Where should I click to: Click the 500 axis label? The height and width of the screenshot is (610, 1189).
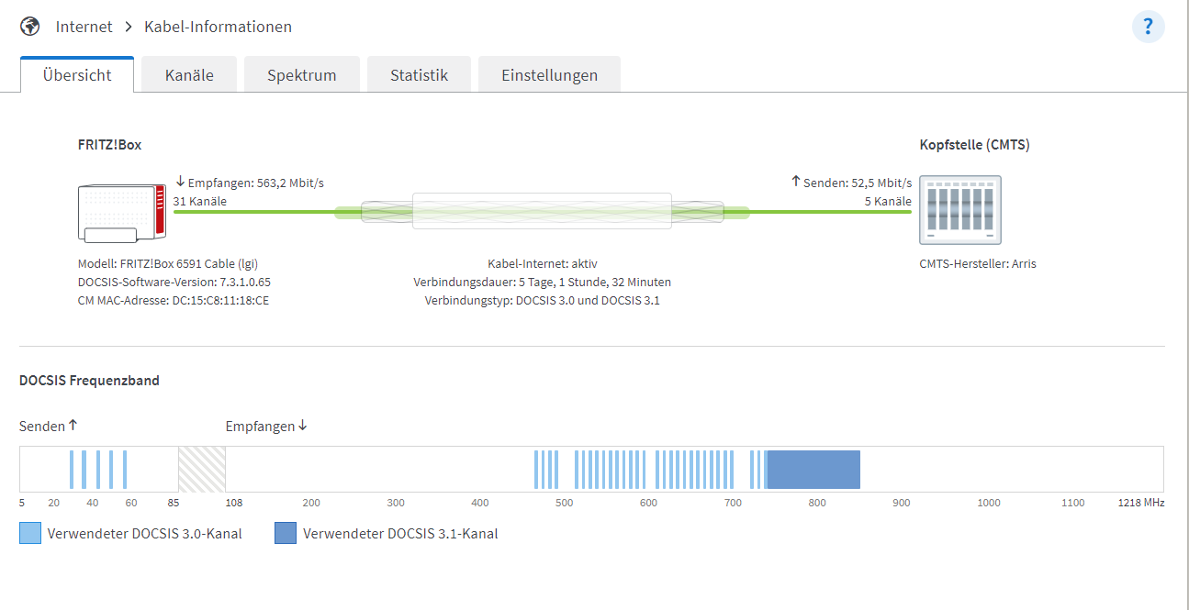click(x=564, y=503)
